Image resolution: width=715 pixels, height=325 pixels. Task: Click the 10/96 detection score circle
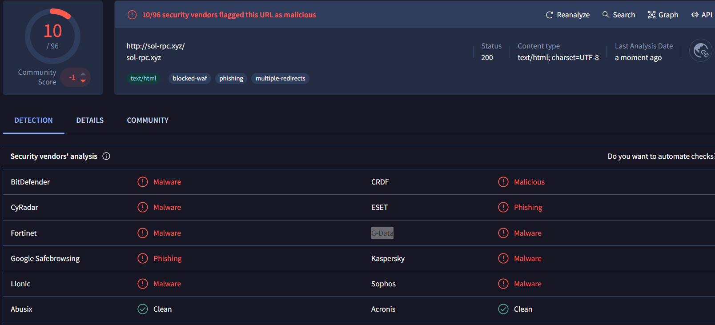52,36
